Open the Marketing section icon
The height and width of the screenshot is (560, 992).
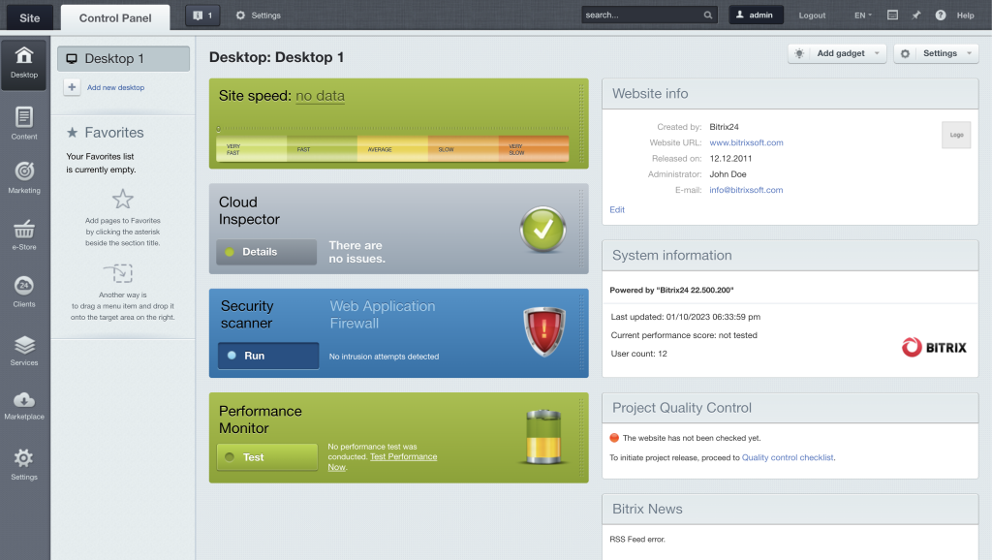click(x=24, y=171)
